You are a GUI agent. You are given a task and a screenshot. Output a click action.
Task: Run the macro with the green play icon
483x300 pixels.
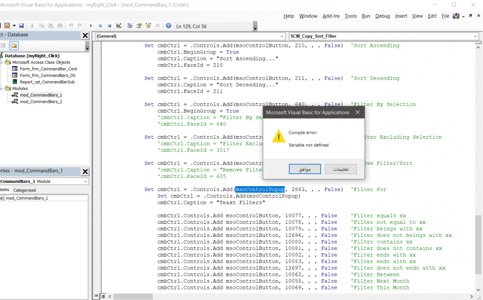[91, 26]
